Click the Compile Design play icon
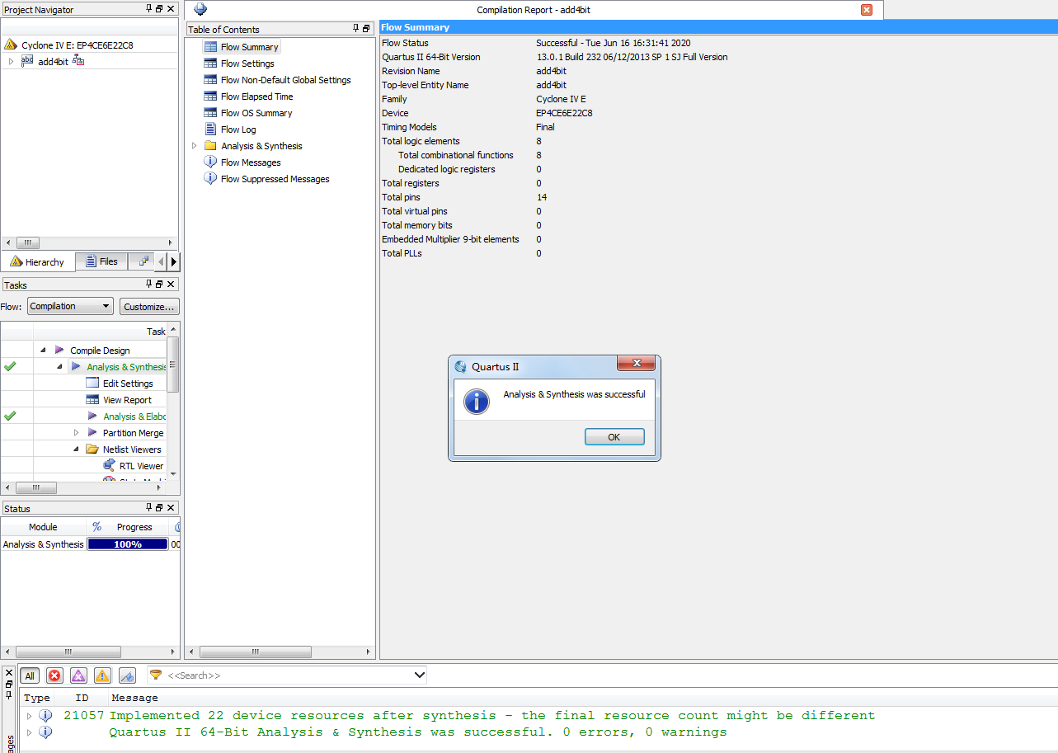Image resolution: width=1058 pixels, height=753 pixels. point(59,351)
